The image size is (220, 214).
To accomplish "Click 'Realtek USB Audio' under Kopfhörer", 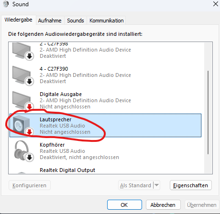I will click(62, 151).
